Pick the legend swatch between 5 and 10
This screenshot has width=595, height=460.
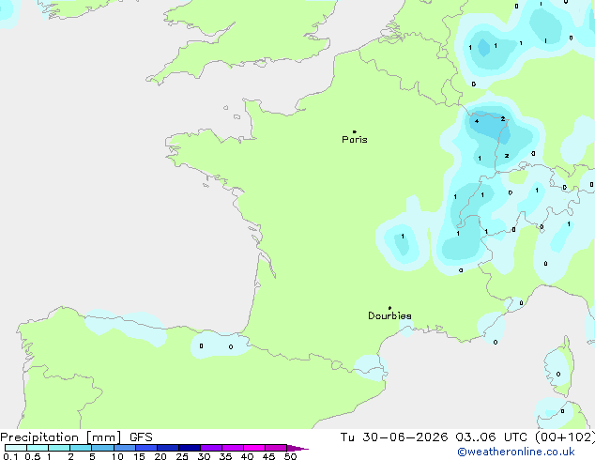click(102, 448)
